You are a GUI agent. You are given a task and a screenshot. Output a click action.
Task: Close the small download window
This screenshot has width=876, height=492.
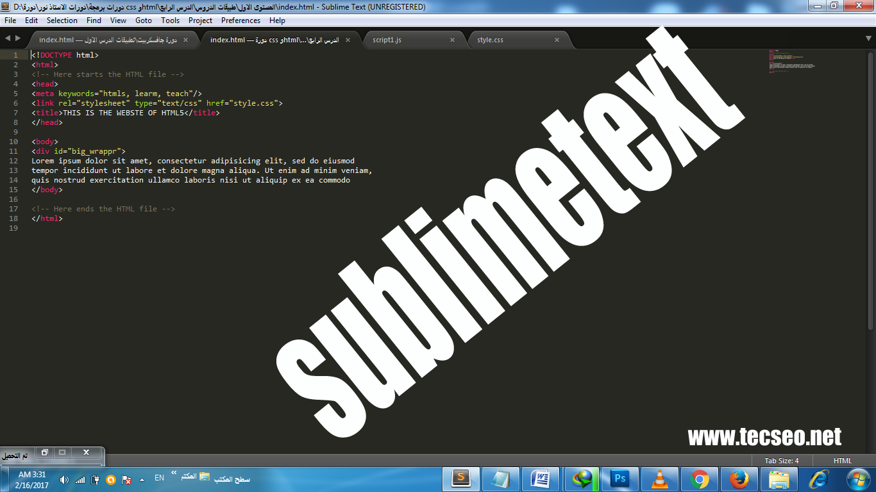click(x=87, y=452)
